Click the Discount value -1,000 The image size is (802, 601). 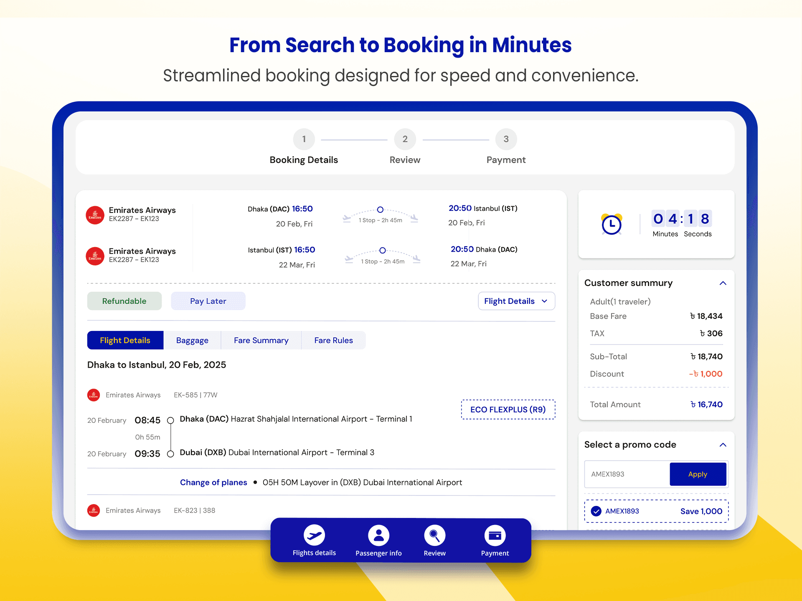pyautogui.click(x=706, y=374)
